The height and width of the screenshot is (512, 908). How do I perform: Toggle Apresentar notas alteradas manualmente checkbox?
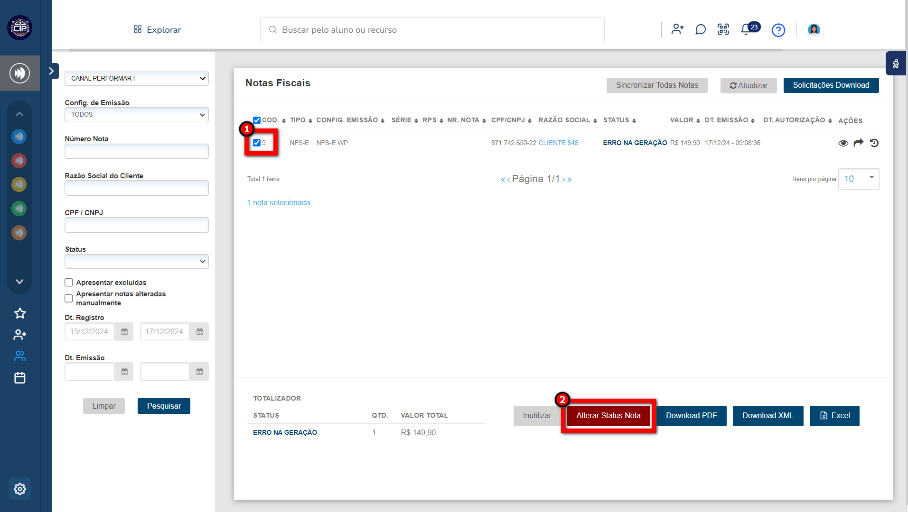coord(69,298)
